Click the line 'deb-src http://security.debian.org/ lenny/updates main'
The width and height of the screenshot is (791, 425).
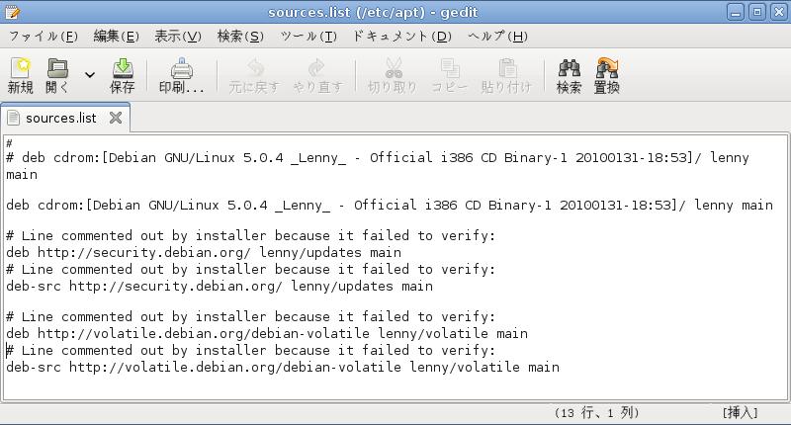click(220, 287)
